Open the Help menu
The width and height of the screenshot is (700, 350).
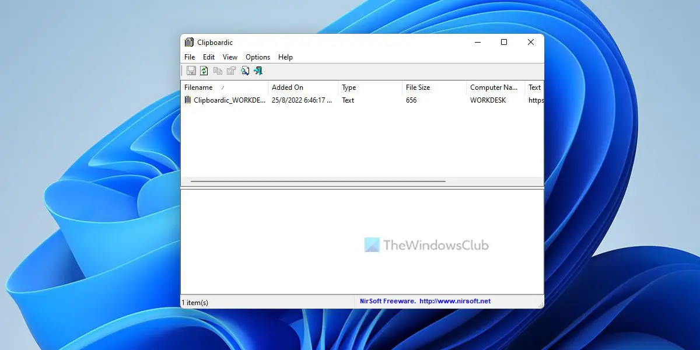pyautogui.click(x=285, y=57)
